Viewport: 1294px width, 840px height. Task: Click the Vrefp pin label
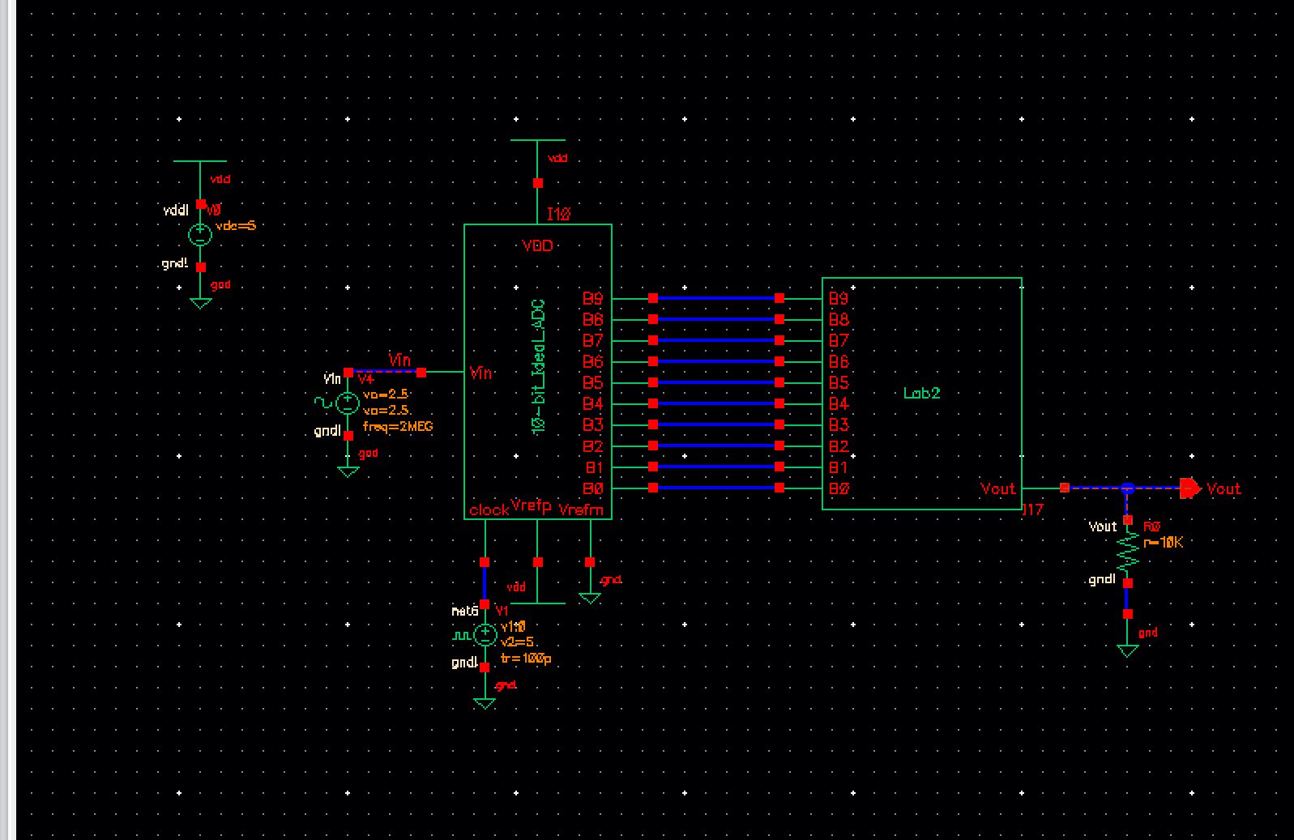click(x=532, y=505)
